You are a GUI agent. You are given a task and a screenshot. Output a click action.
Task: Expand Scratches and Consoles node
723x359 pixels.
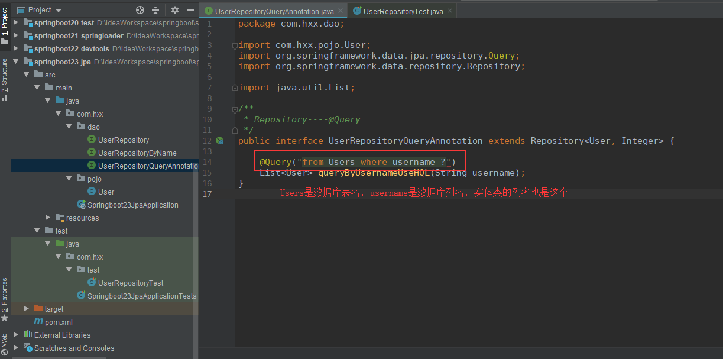pyautogui.click(x=16, y=348)
